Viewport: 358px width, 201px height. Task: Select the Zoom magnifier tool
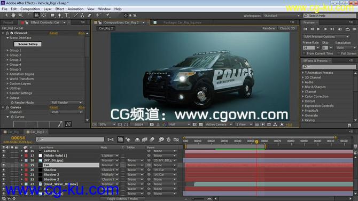coord(21,16)
